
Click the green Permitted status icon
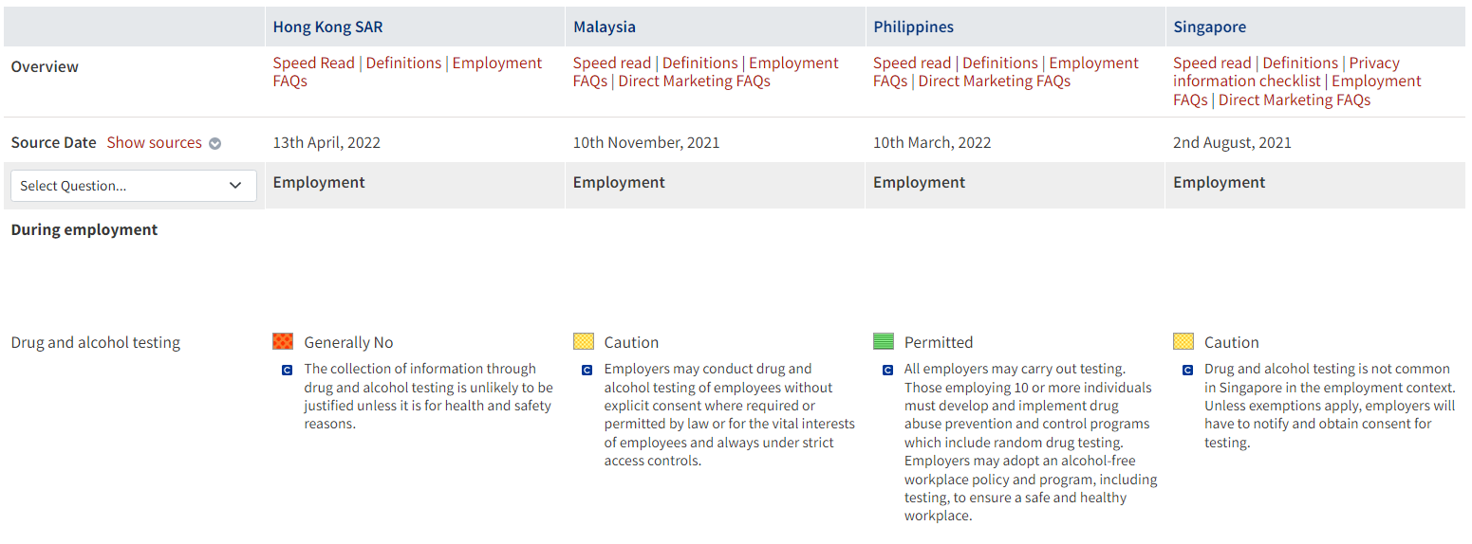pos(884,341)
